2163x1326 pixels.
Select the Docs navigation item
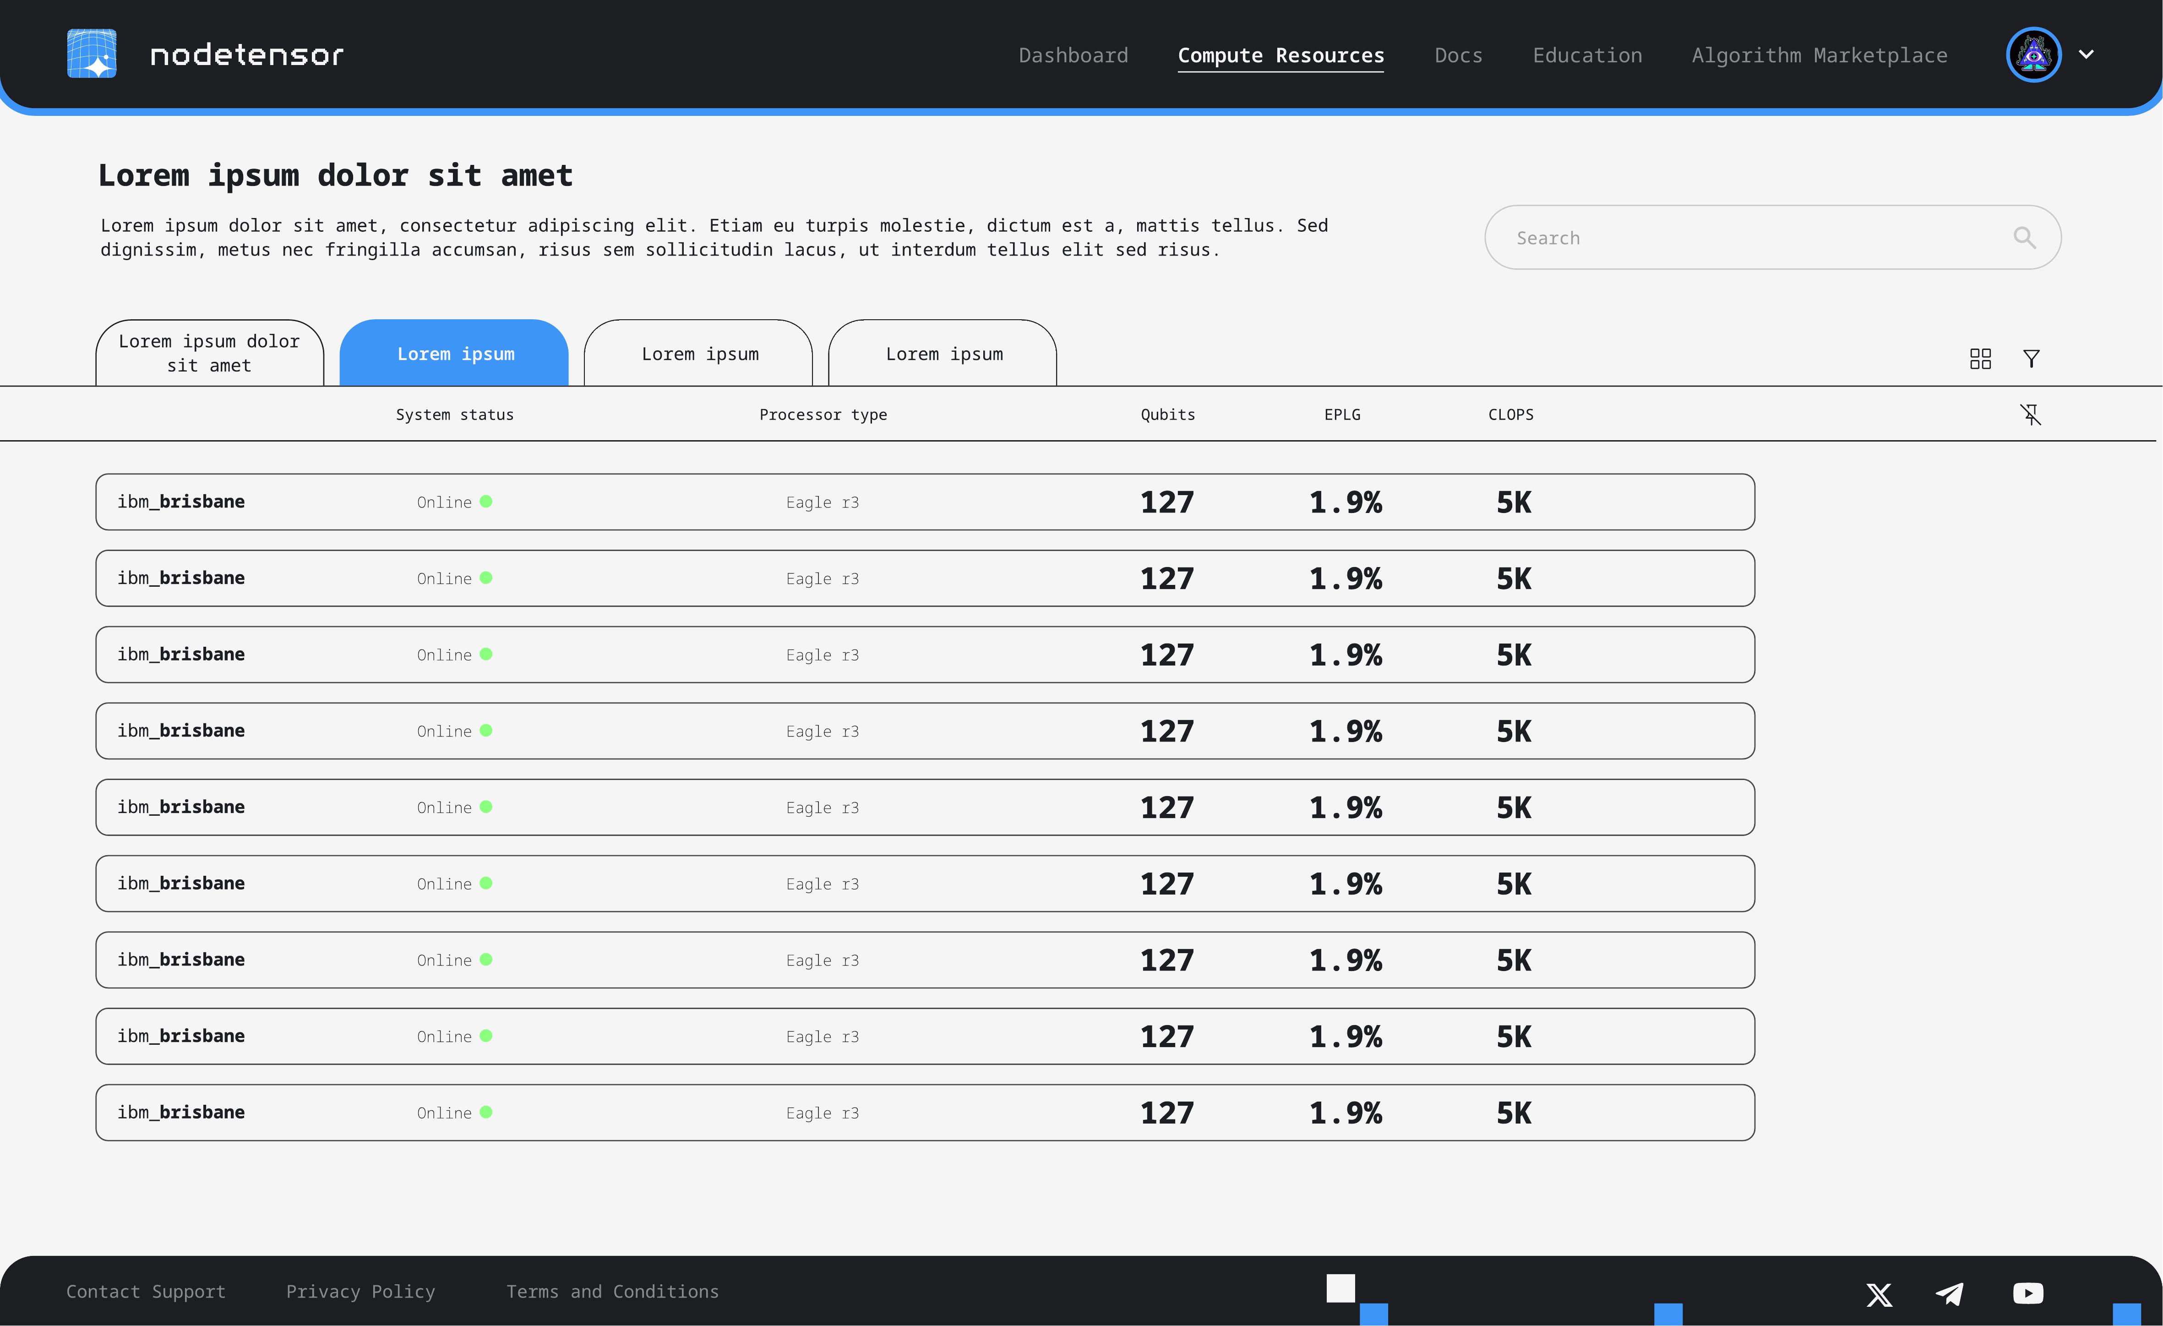pyautogui.click(x=1458, y=55)
